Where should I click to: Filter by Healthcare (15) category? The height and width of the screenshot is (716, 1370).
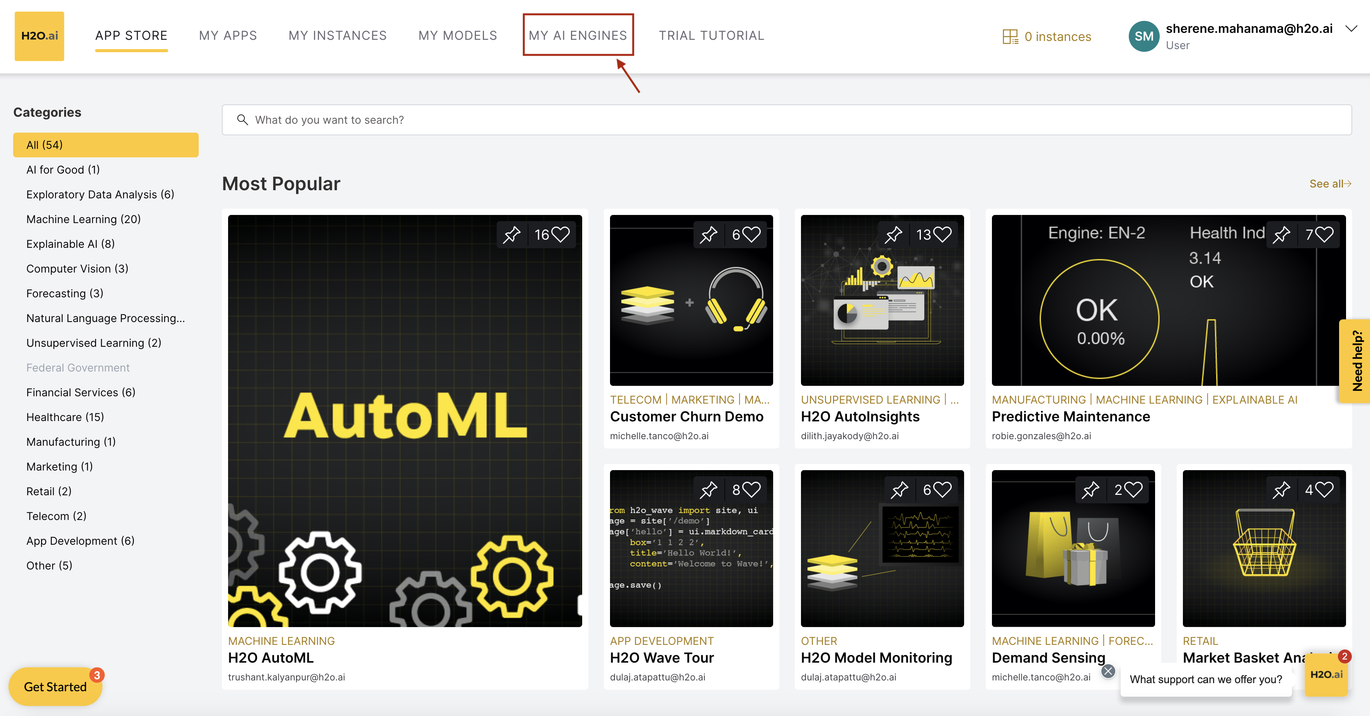click(65, 417)
